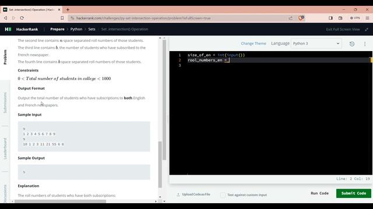Image resolution: width=373 pixels, height=209 pixels.
Task: Go to Prepare breadcrumb
Action: pos(57,29)
